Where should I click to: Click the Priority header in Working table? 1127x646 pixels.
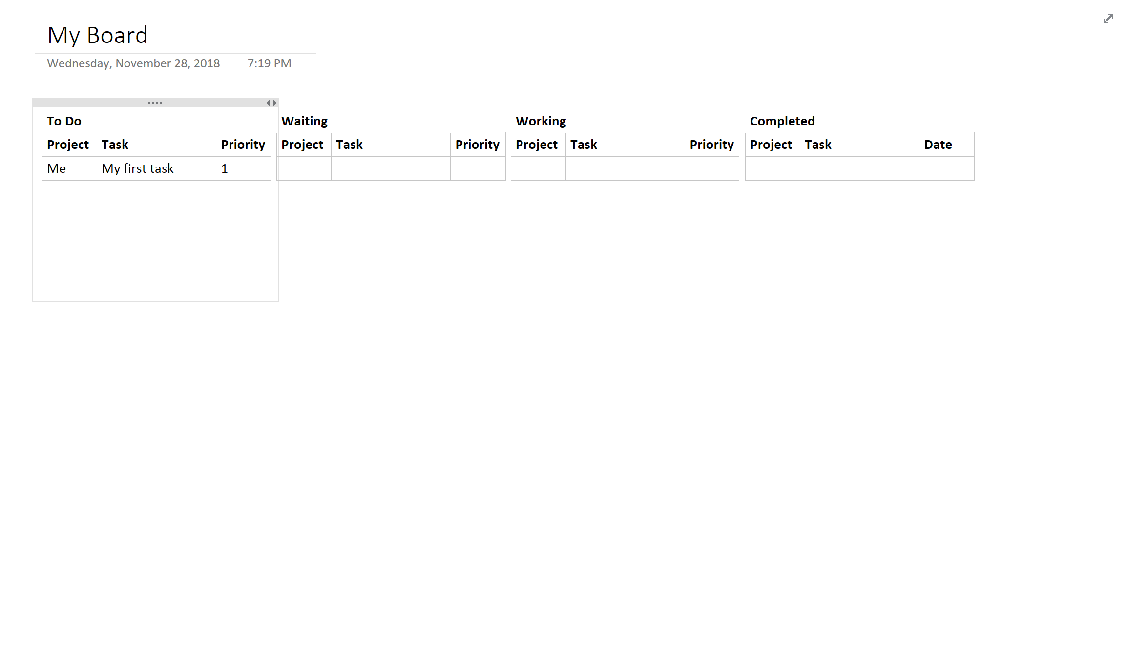(711, 145)
